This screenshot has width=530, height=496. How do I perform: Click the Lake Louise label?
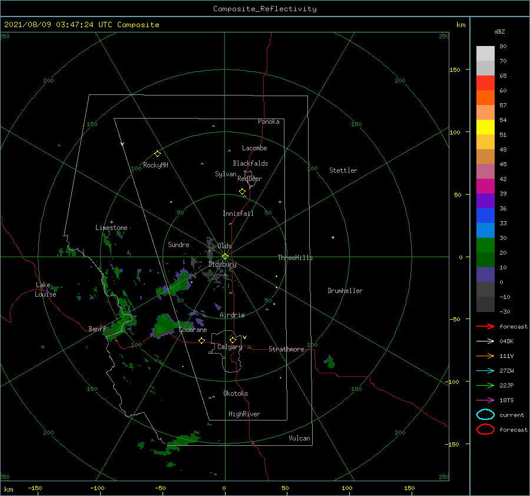pyautogui.click(x=45, y=290)
